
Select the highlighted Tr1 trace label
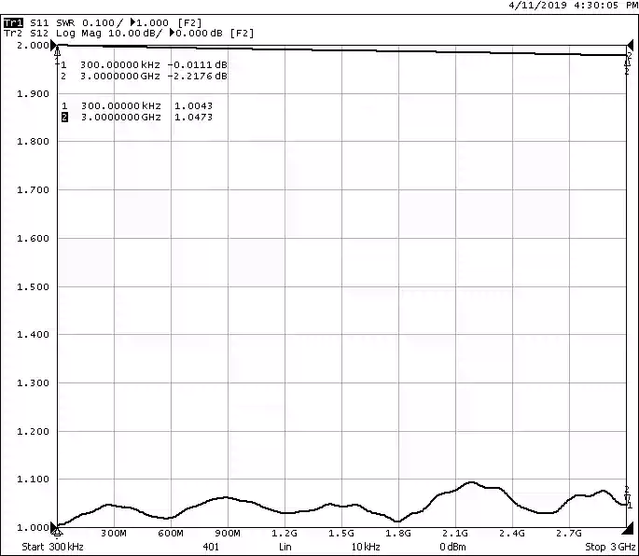coord(13,21)
